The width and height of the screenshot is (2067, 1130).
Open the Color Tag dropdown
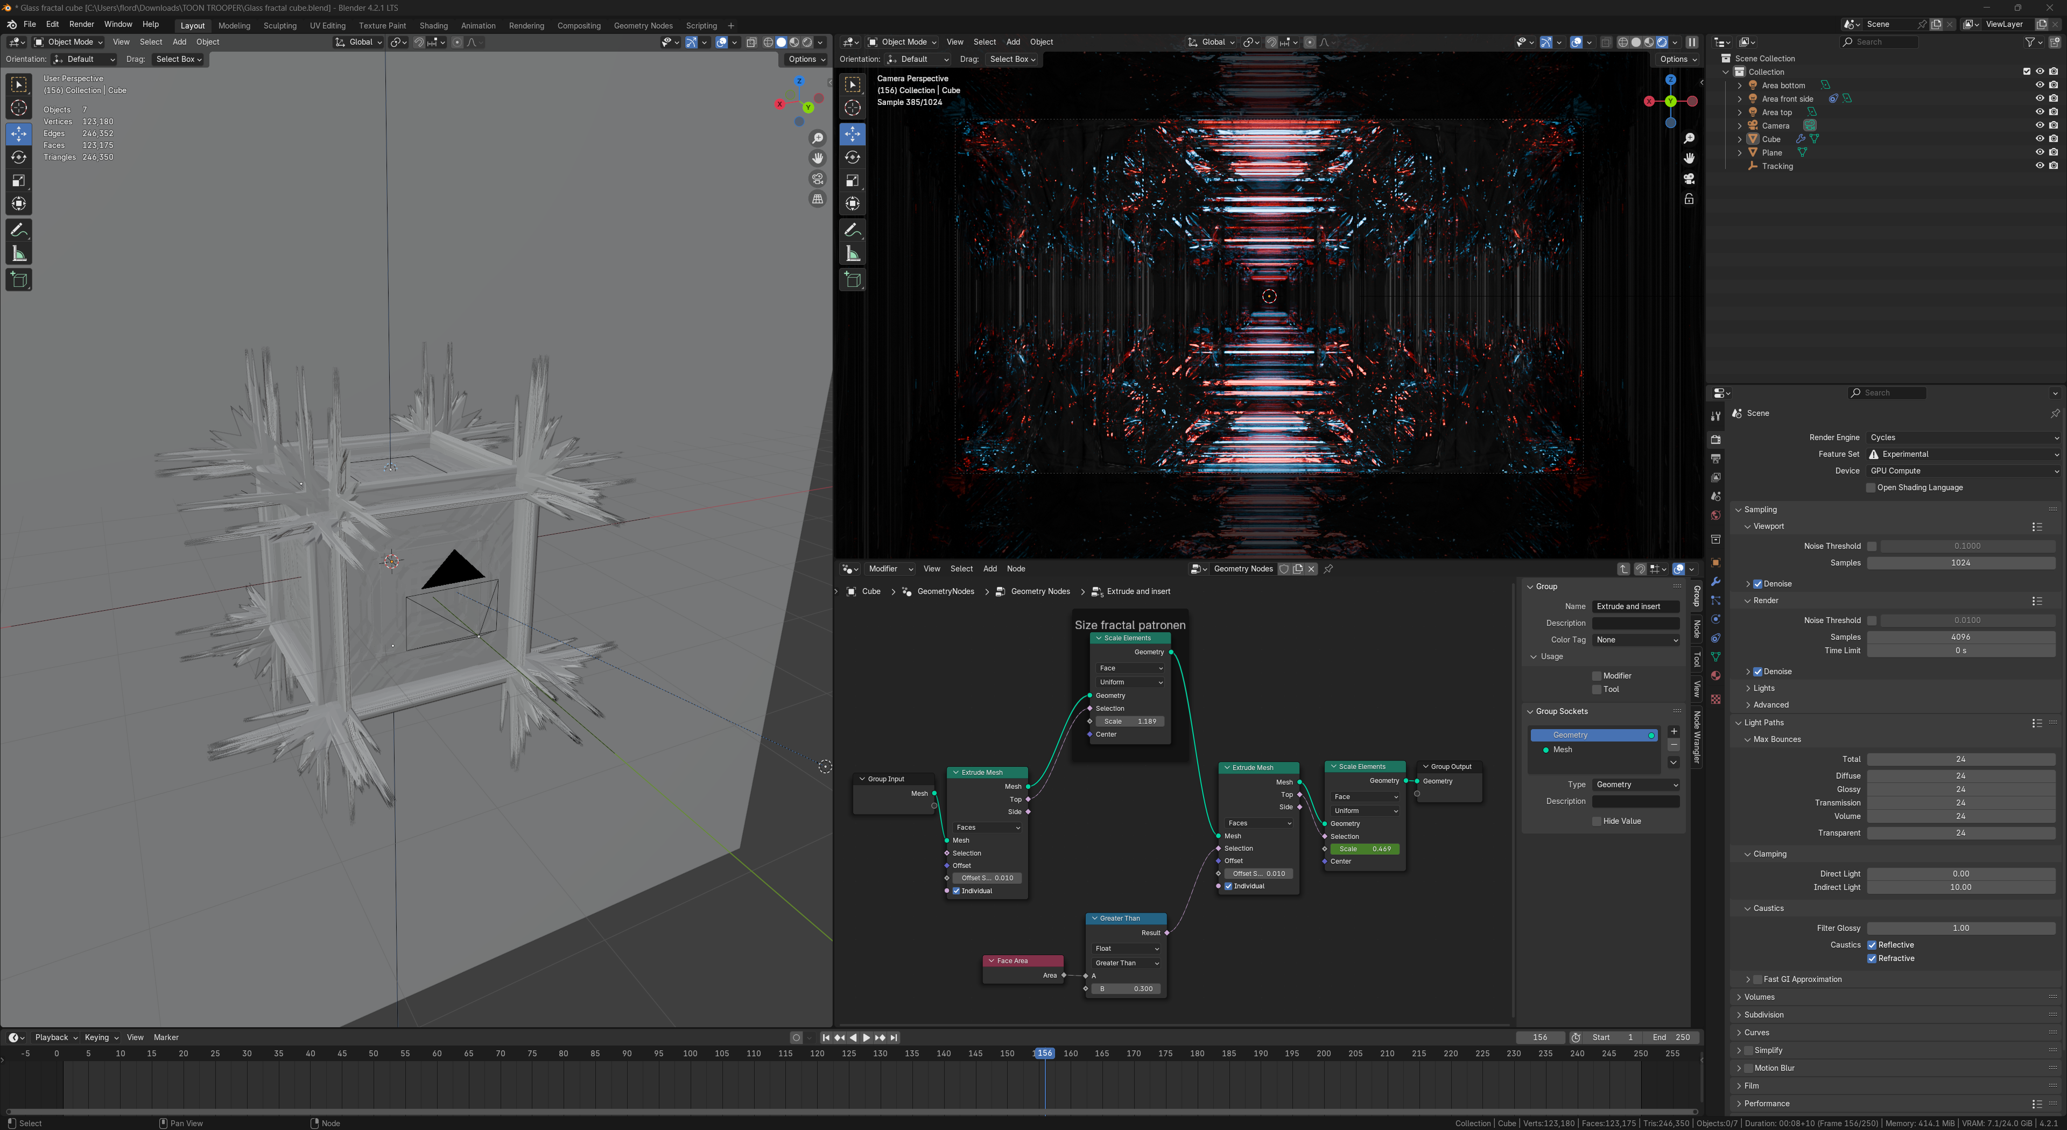1635,640
